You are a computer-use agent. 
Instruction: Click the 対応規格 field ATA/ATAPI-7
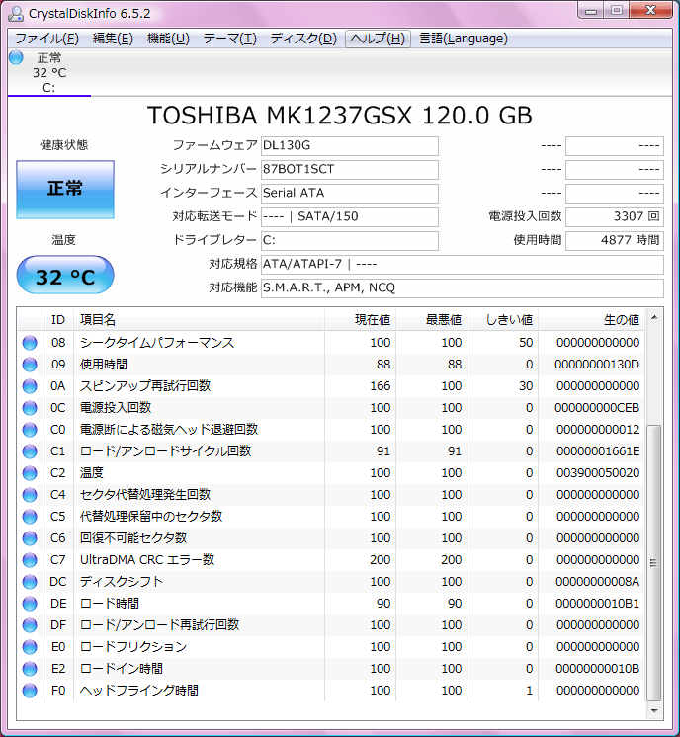coord(463,265)
